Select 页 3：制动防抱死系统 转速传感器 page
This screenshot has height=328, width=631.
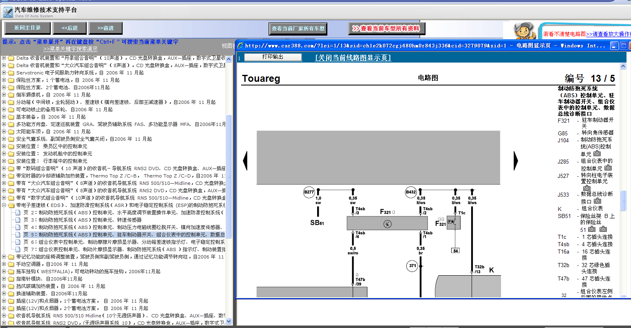coord(82,220)
